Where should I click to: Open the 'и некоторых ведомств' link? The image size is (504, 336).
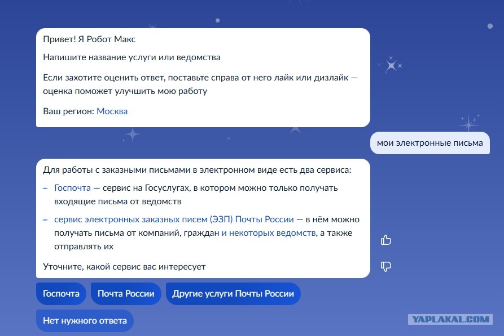point(269,233)
